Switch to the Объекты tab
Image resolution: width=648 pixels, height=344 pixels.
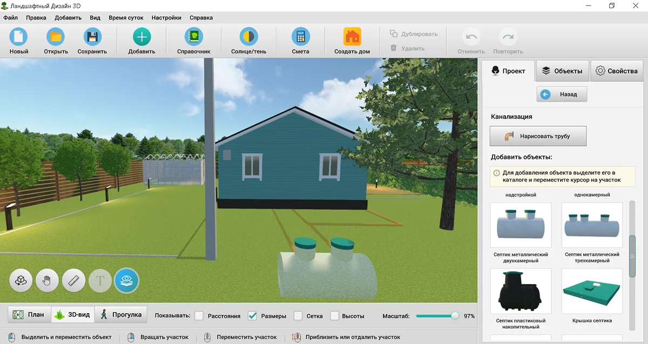(x=563, y=70)
